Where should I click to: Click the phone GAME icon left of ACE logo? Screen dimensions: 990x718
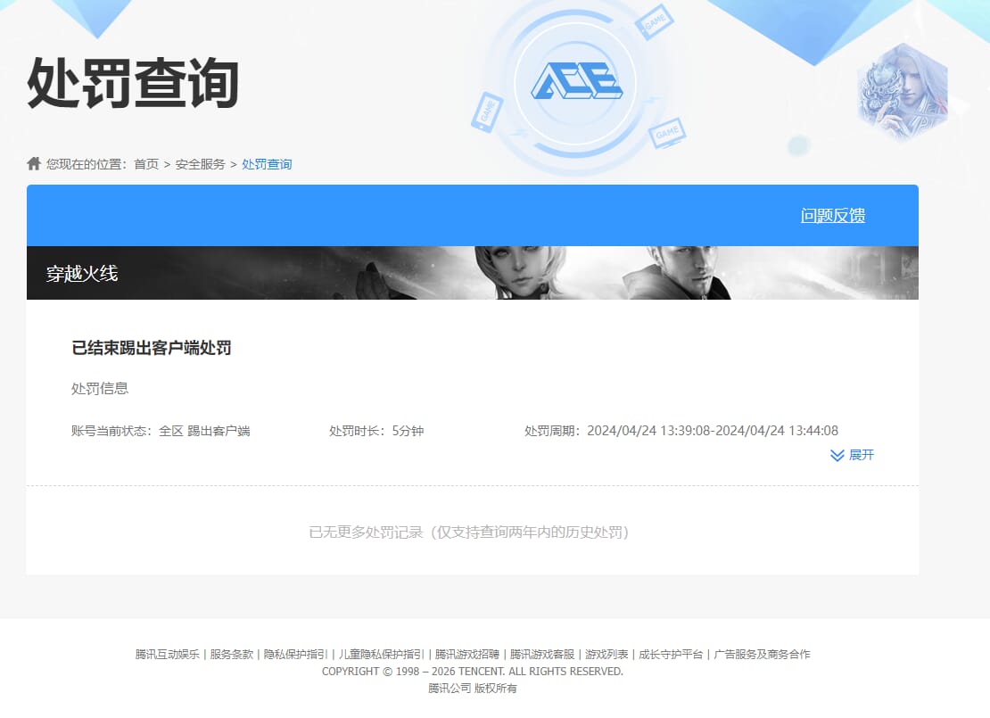[487, 112]
